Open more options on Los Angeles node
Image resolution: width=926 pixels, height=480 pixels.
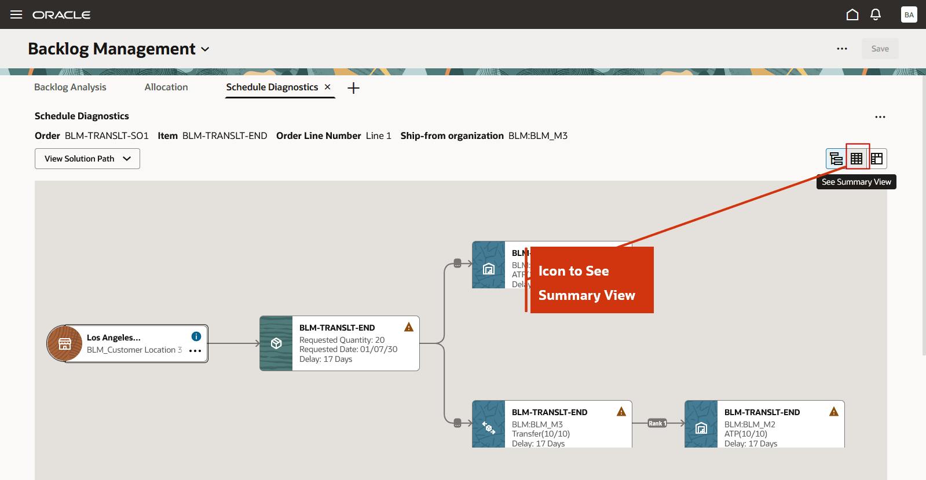195,351
